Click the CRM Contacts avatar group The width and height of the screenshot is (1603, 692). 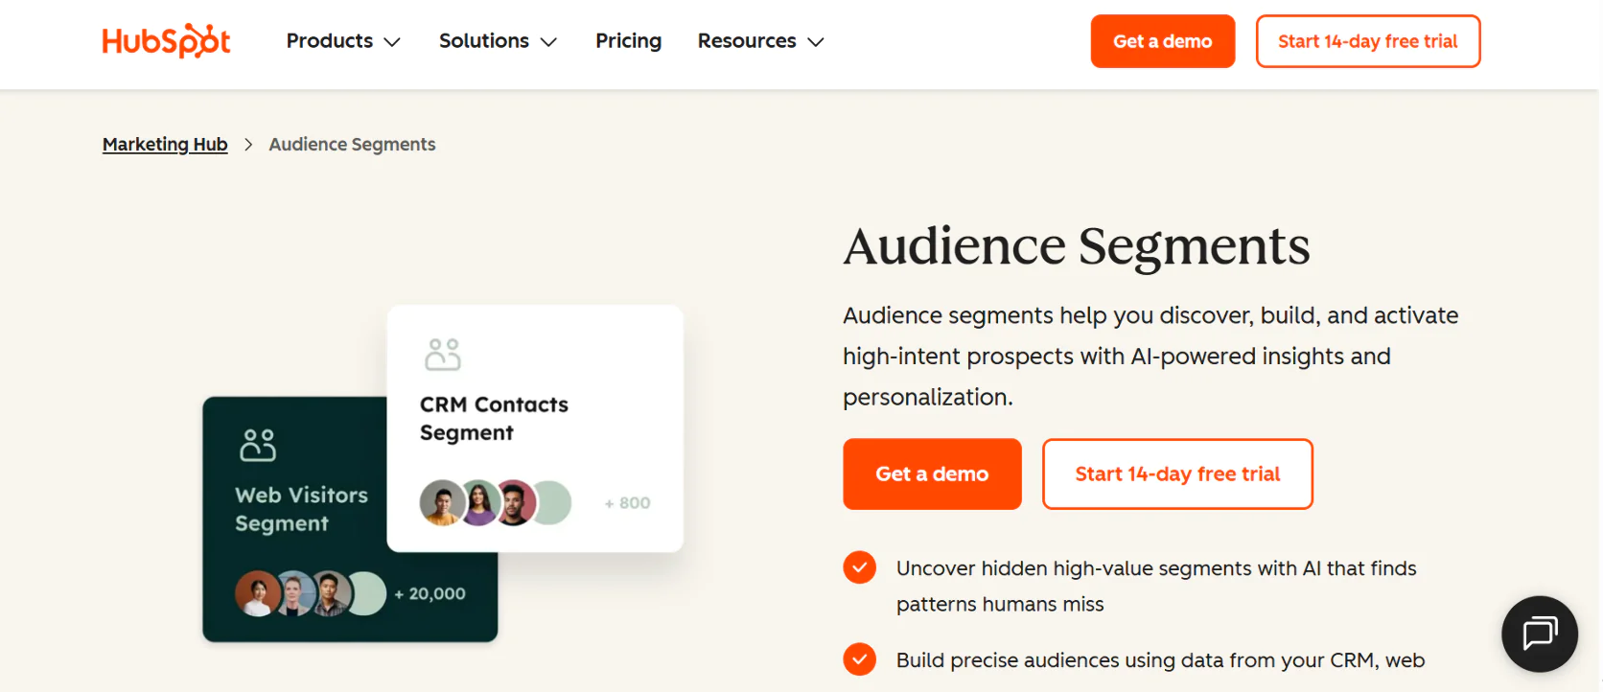click(x=495, y=502)
